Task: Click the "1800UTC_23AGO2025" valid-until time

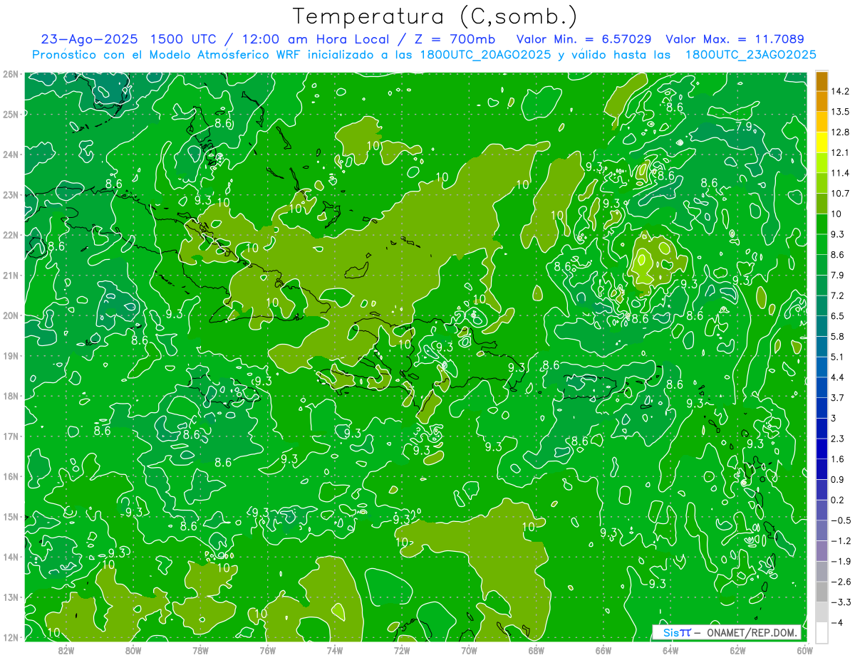Action: [x=750, y=55]
